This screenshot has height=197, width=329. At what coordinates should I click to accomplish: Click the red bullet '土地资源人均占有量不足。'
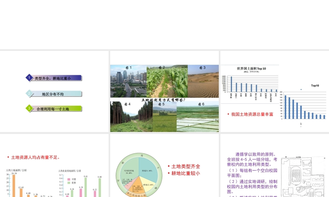click(x=35, y=157)
